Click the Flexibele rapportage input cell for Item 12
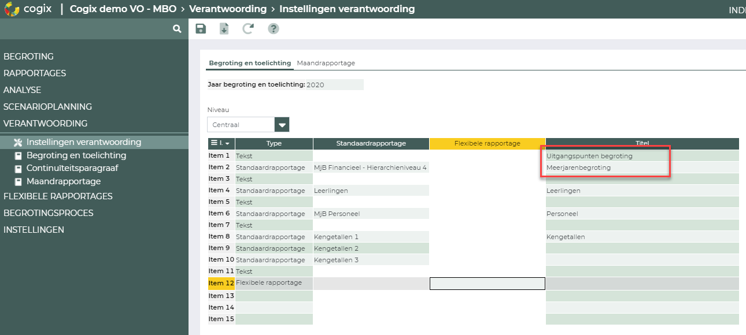The width and height of the screenshot is (746, 335). point(487,283)
